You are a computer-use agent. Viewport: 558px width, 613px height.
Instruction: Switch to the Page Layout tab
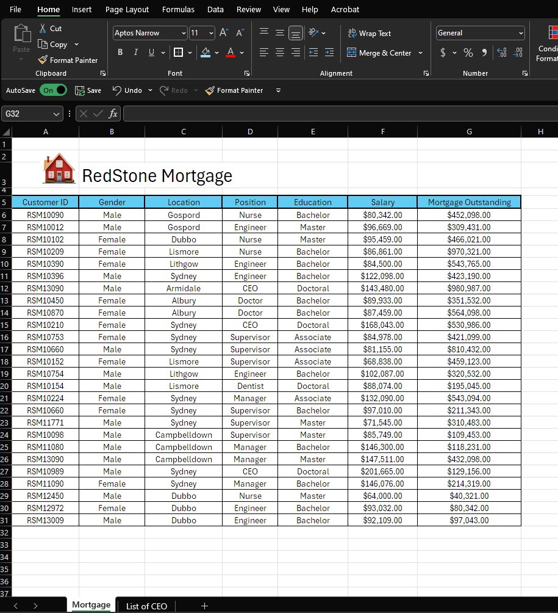(127, 9)
